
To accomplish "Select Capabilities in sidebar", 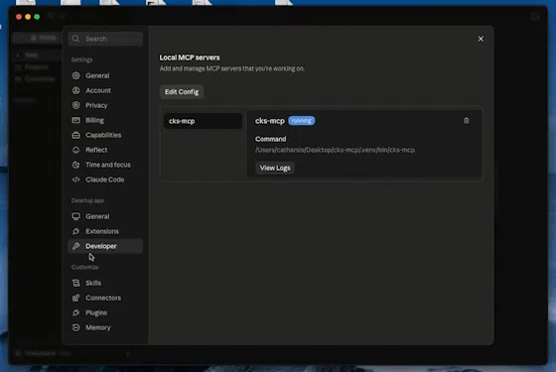I will click(x=105, y=135).
